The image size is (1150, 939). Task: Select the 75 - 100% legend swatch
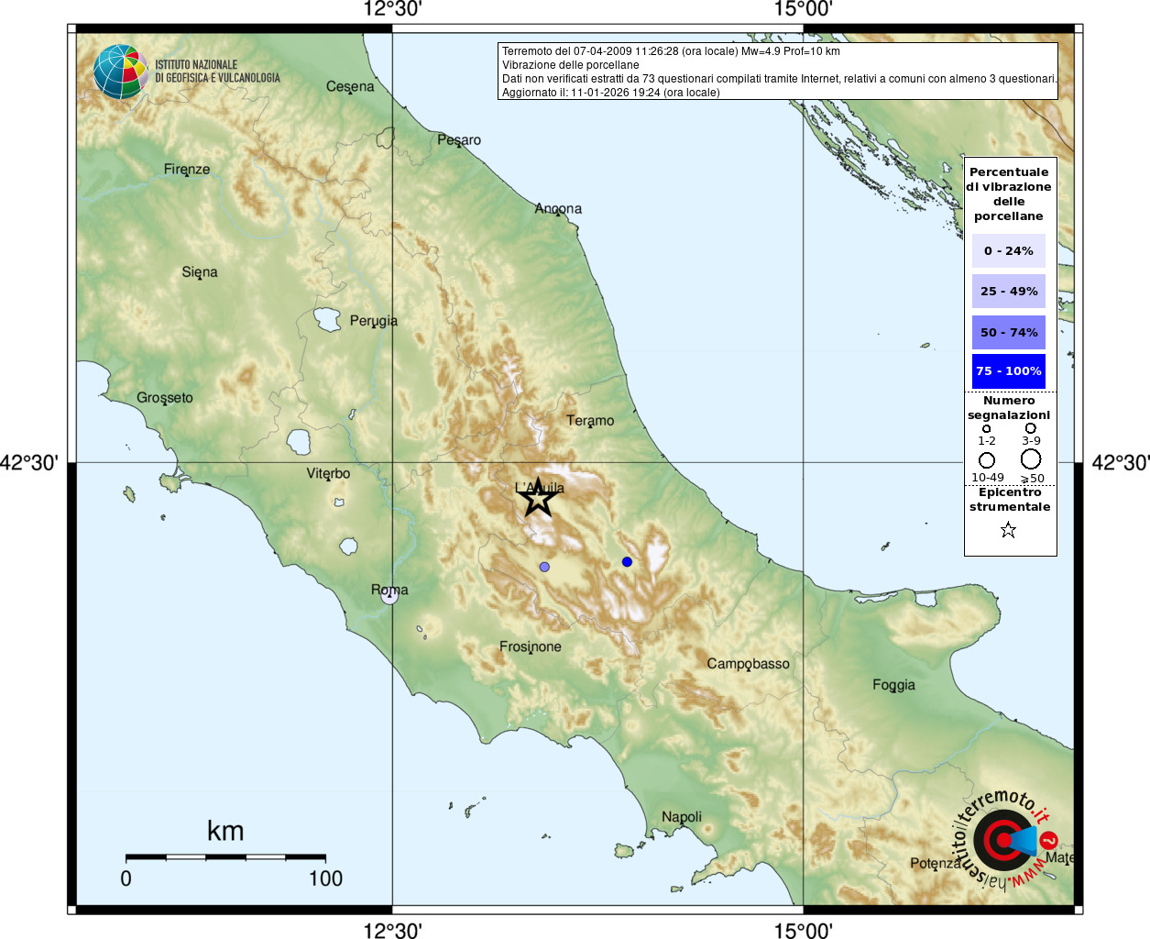1009,371
